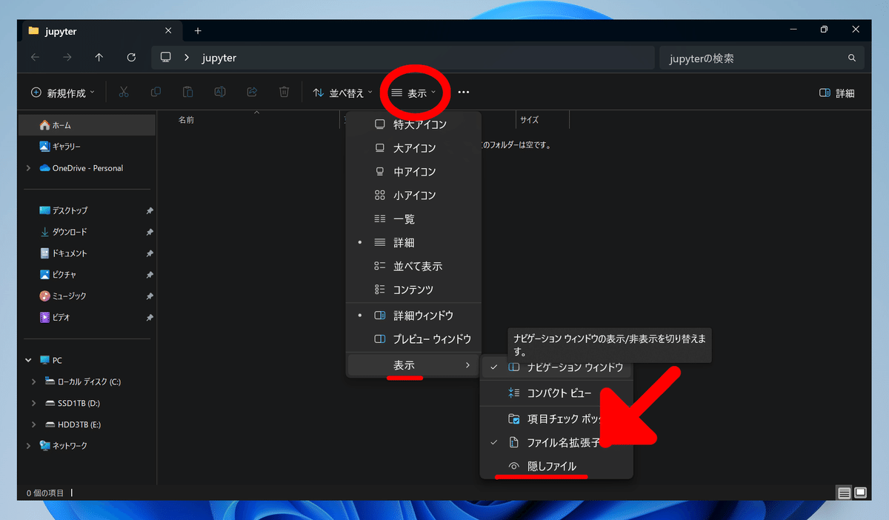Toggle ファイル名拡張子 option
The height and width of the screenshot is (520, 889).
point(556,443)
